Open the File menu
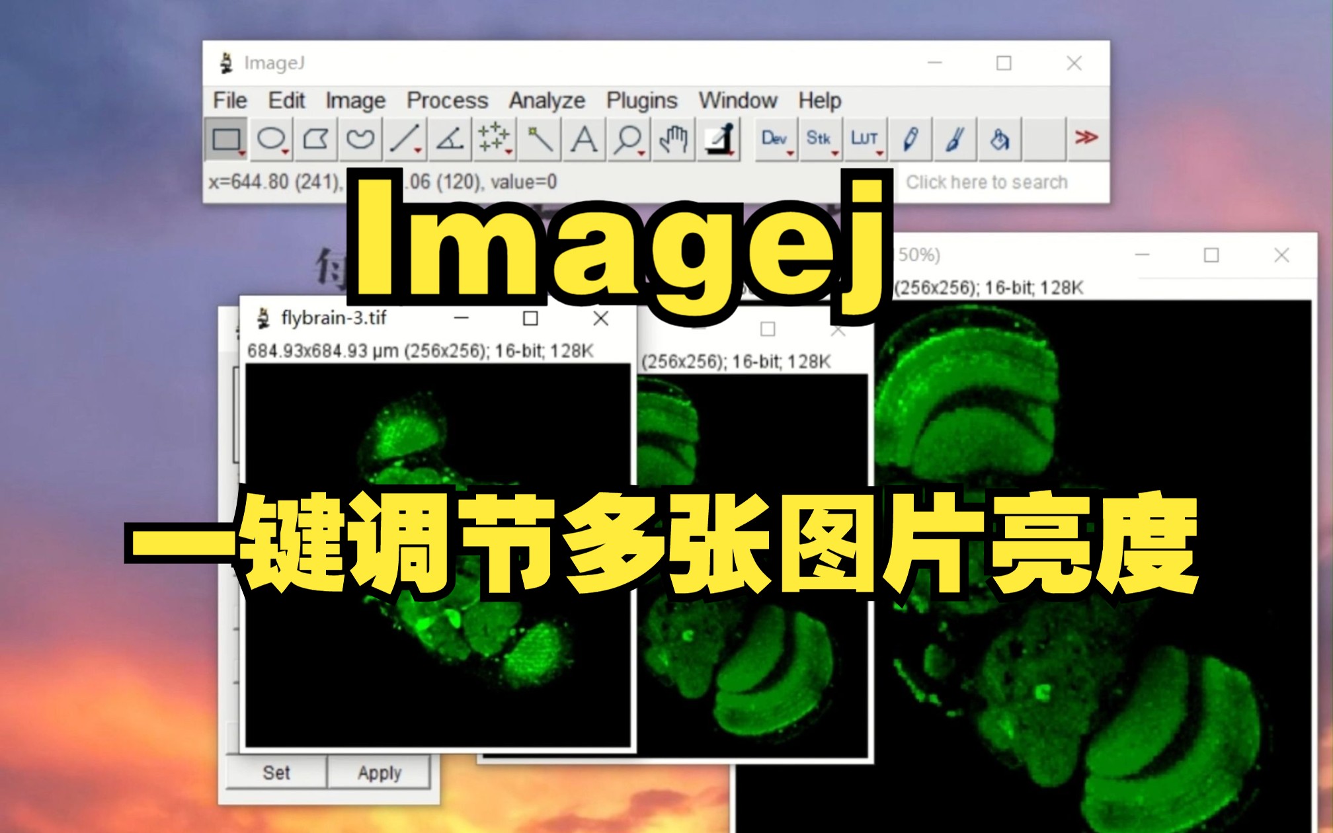Image resolution: width=1333 pixels, height=833 pixels. pyautogui.click(x=229, y=100)
